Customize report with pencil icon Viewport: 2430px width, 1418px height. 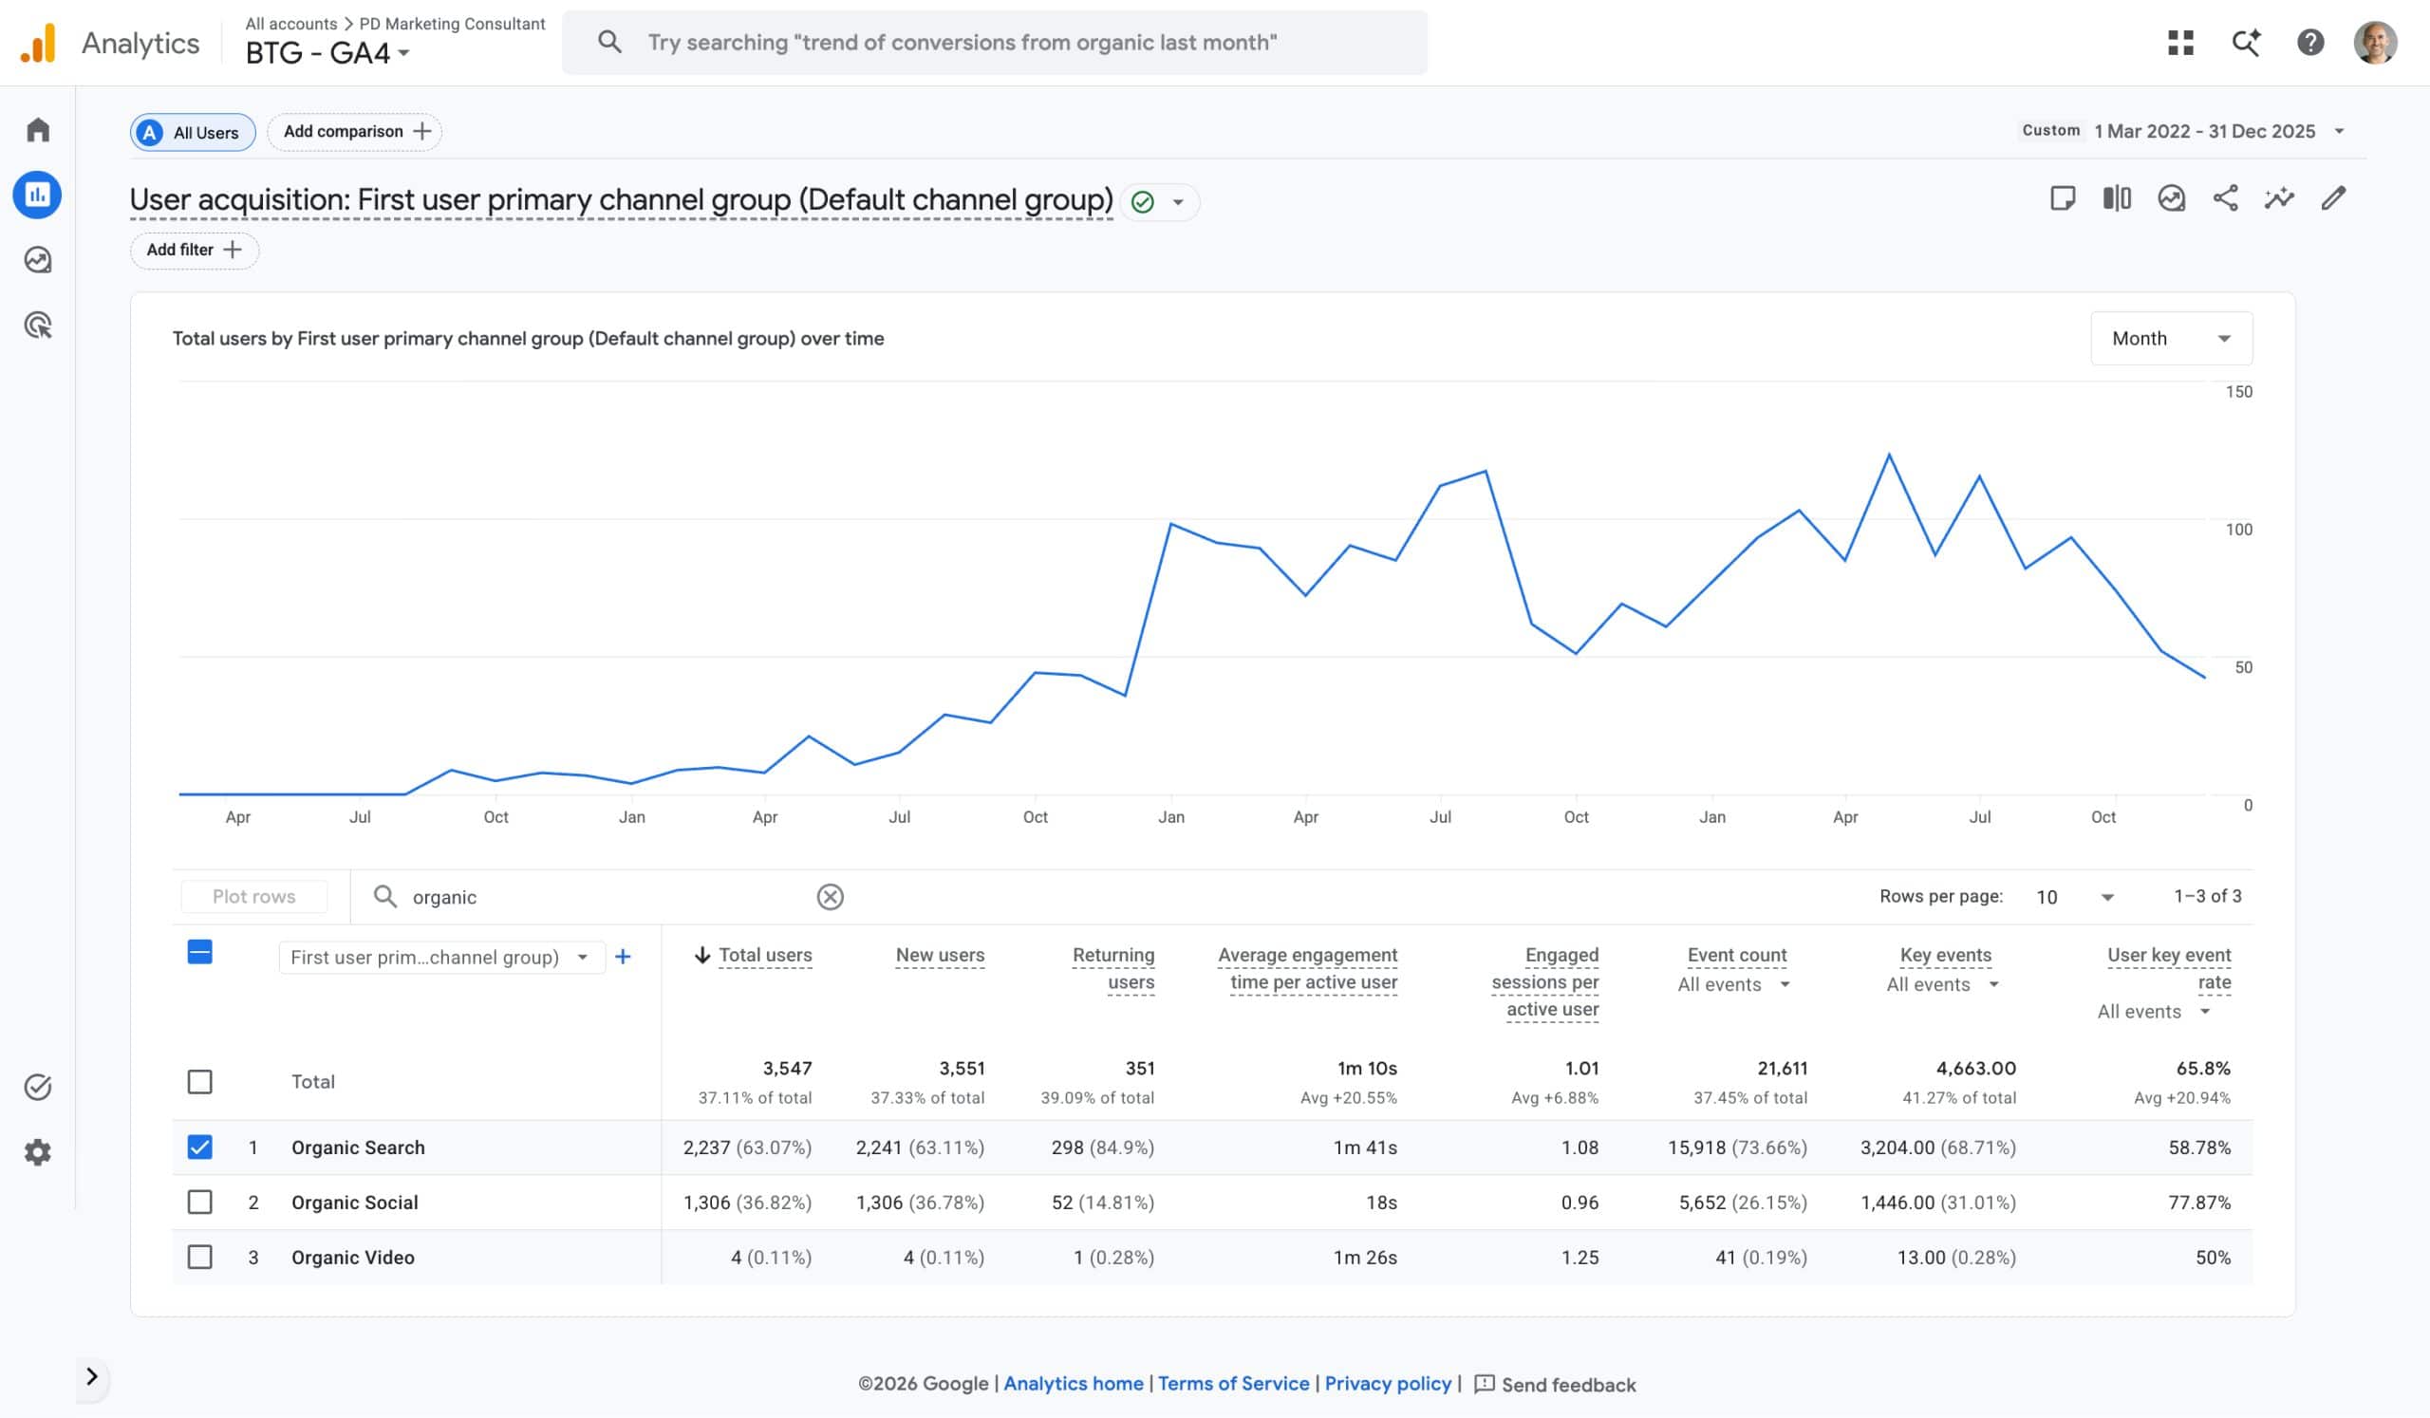coord(2332,198)
